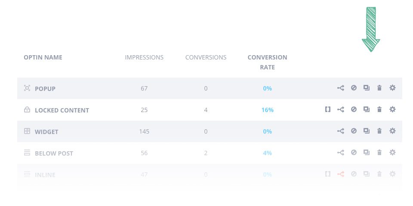This screenshot has height=206, width=413.
Task: Generate shortcode for Locked Content optin
Action: [x=328, y=109]
